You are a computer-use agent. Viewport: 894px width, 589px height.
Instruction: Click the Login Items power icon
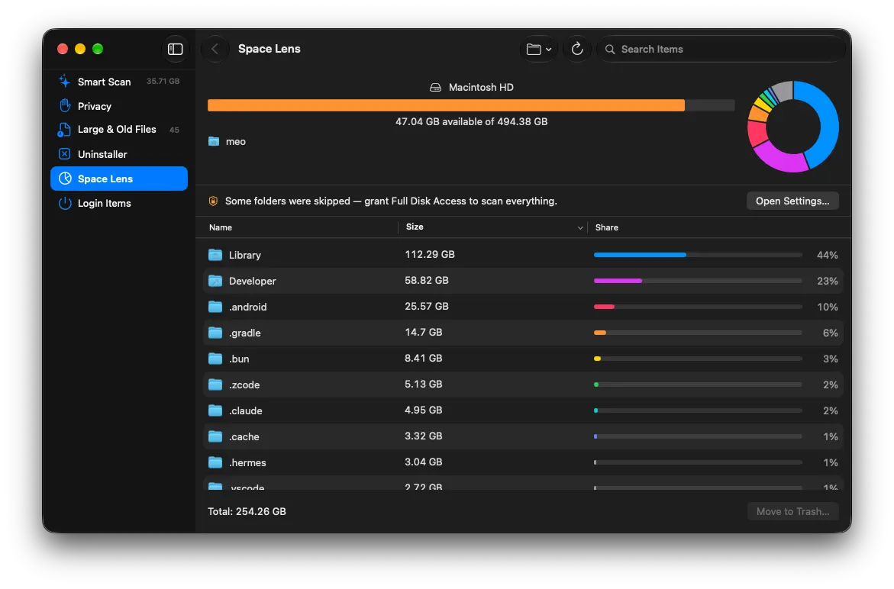(65, 204)
